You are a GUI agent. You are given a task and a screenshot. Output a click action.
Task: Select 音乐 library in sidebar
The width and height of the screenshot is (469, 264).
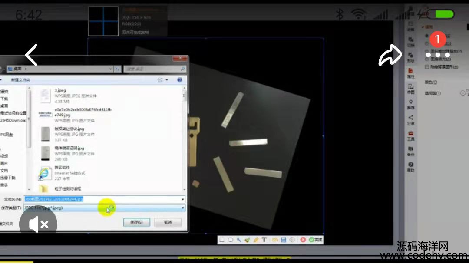[4, 185]
